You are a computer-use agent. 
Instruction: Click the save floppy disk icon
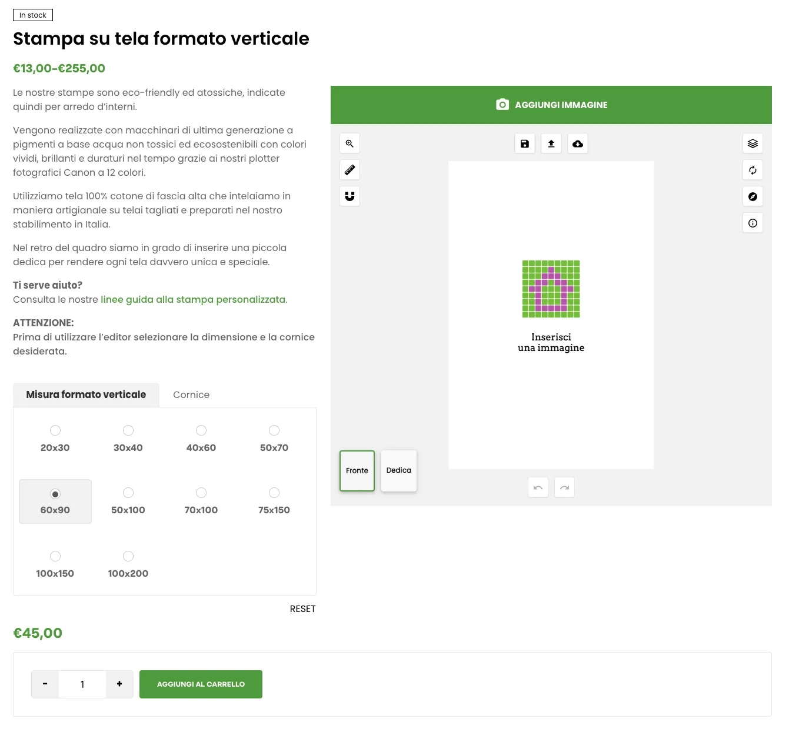click(x=525, y=143)
